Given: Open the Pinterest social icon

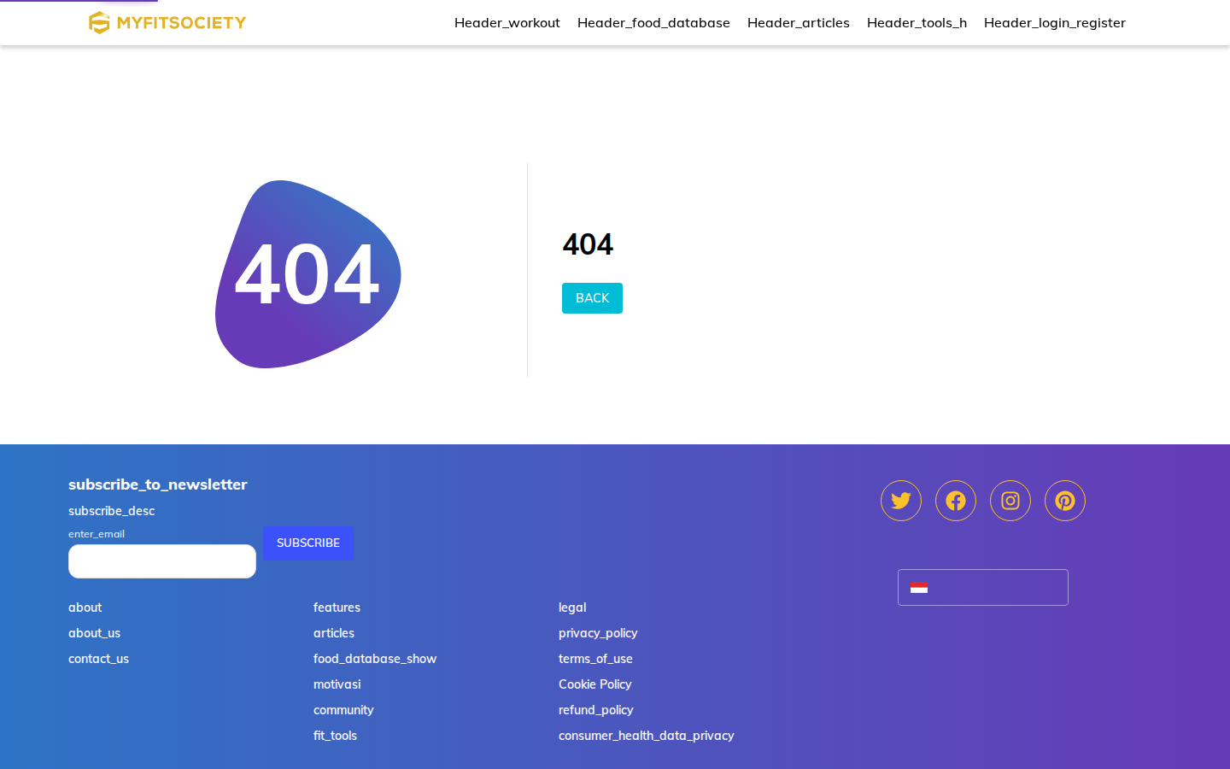Looking at the screenshot, I should click(1065, 501).
